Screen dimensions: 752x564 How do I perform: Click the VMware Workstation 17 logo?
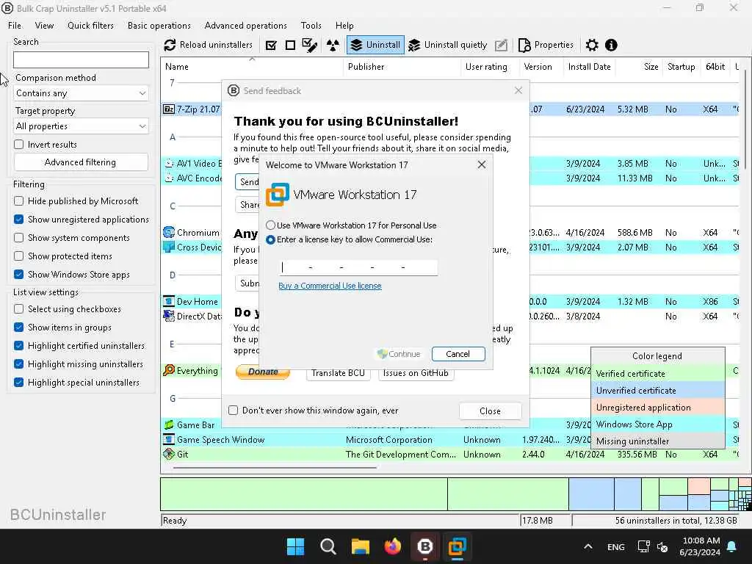[x=278, y=195]
